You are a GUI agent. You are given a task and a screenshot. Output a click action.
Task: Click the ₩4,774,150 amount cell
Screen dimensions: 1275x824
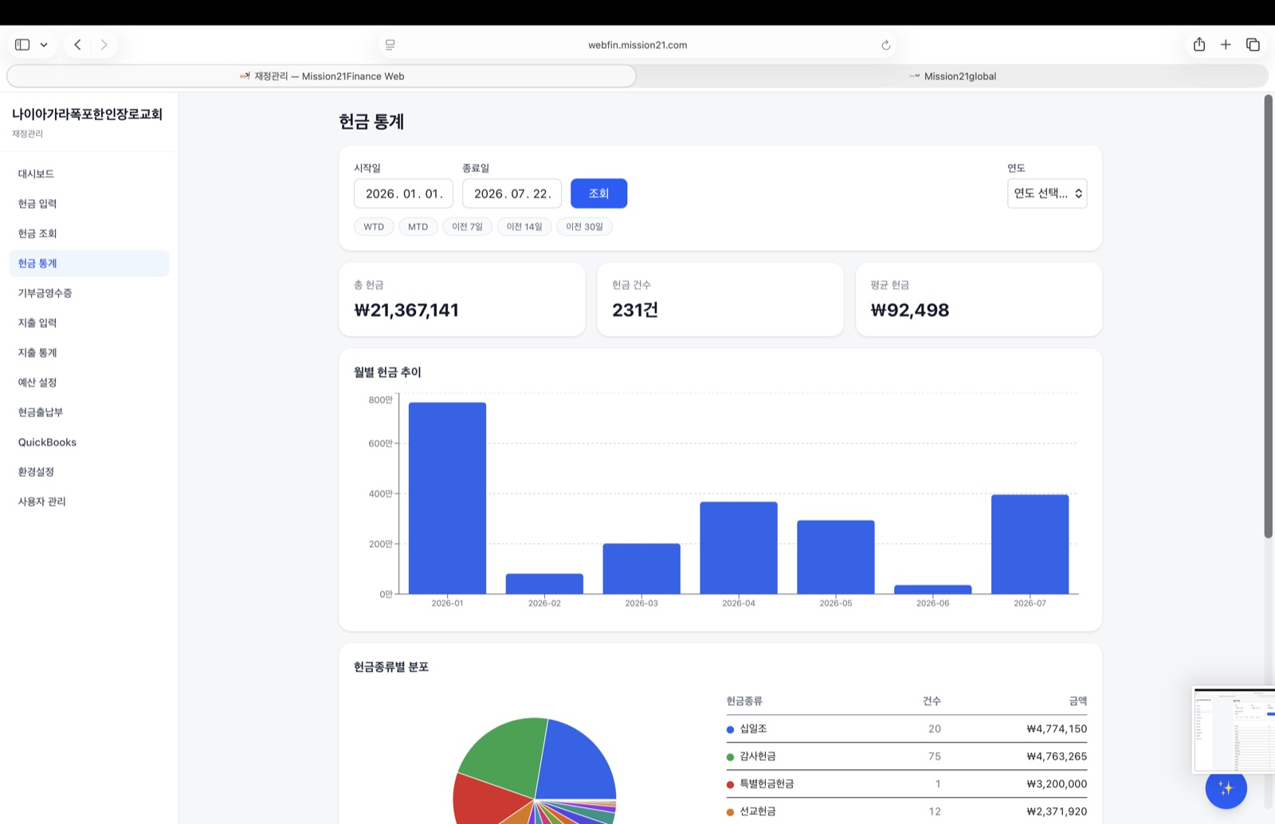[1057, 728]
